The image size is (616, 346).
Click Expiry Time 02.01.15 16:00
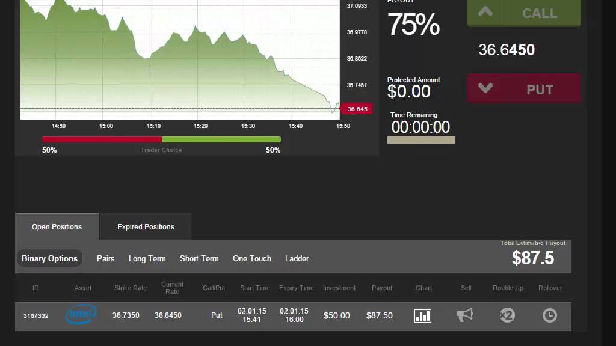(294, 315)
